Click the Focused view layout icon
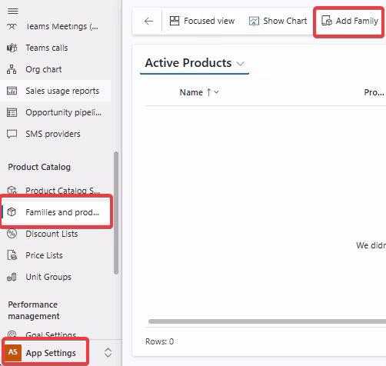The image size is (386, 366). click(x=175, y=21)
